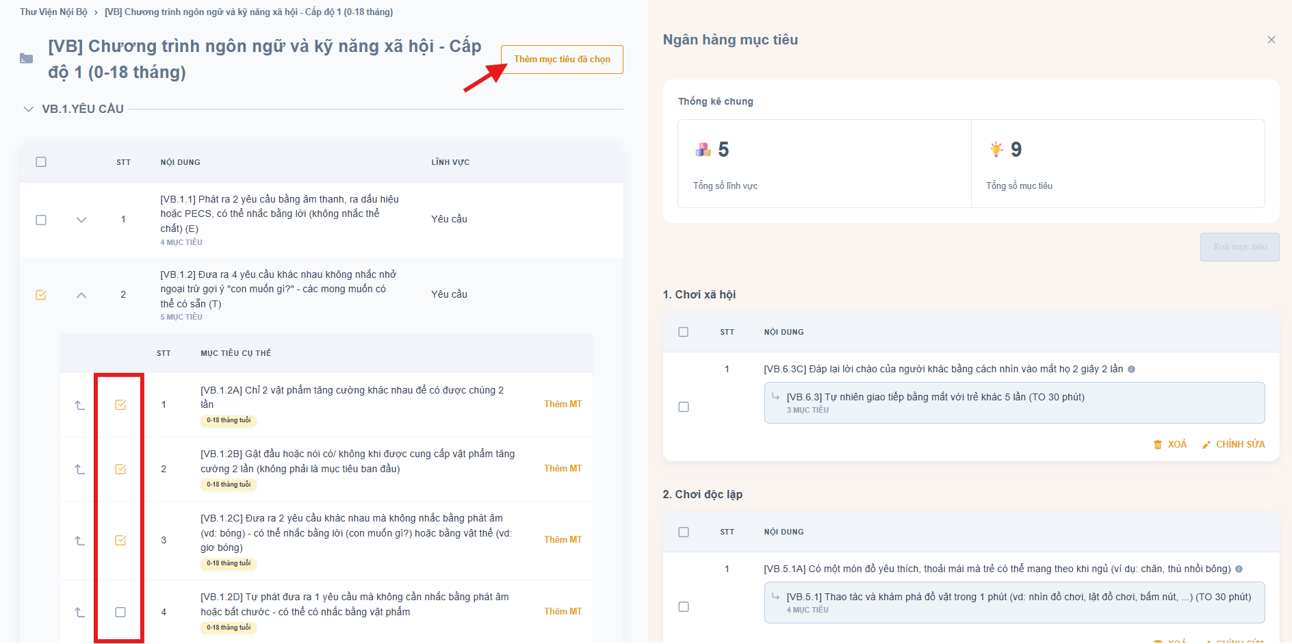
Task: Click move-up arrow icon for VB.1.2C row
Action: 80,541
